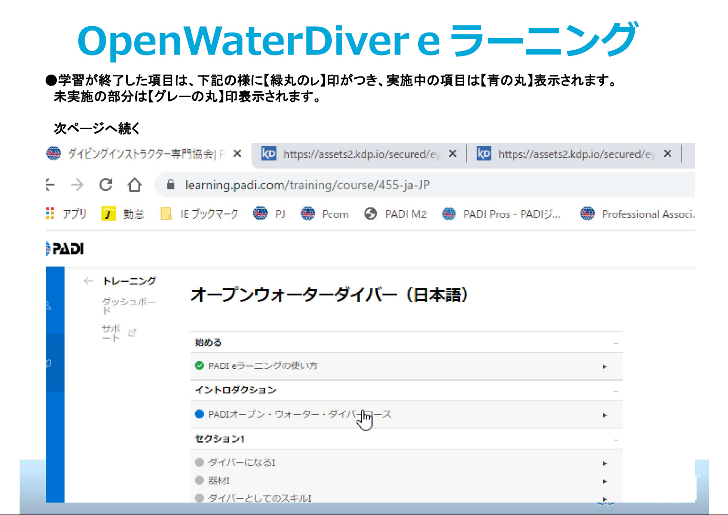Image resolution: width=728 pixels, height=515 pixels.
Task: Open the PADI Pros bookmark
Action: 501,214
